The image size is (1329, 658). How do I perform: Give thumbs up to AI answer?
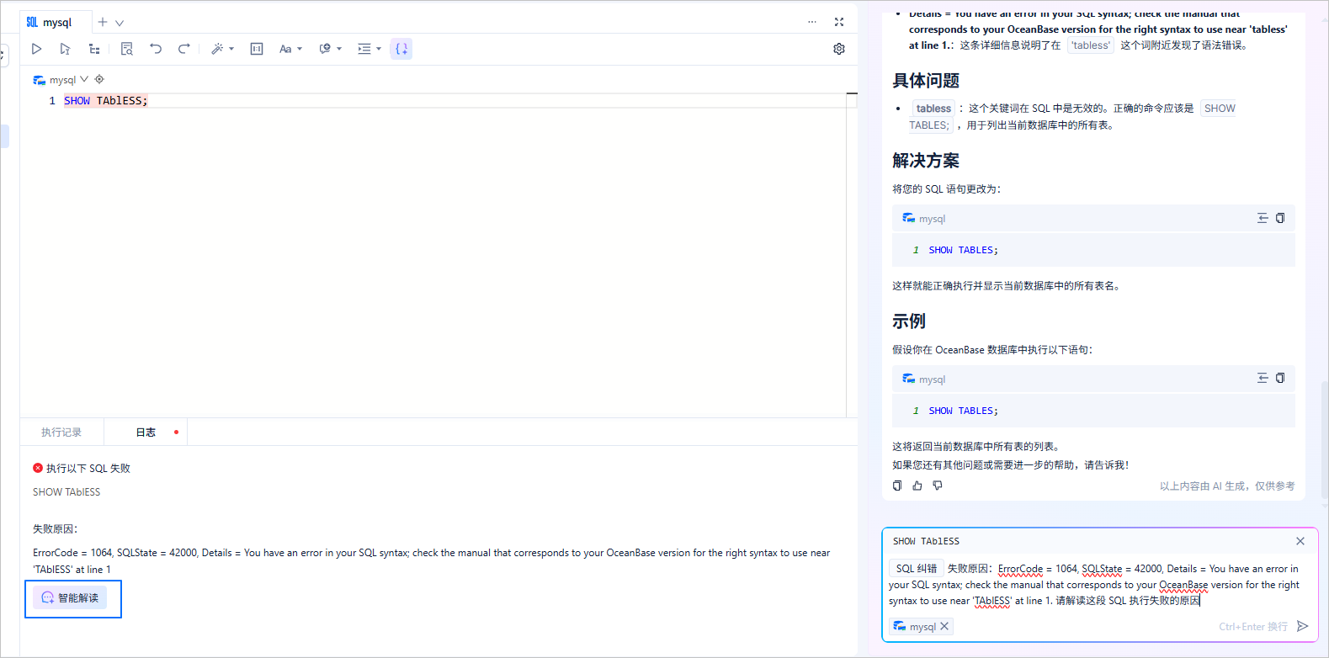[x=917, y=486]
